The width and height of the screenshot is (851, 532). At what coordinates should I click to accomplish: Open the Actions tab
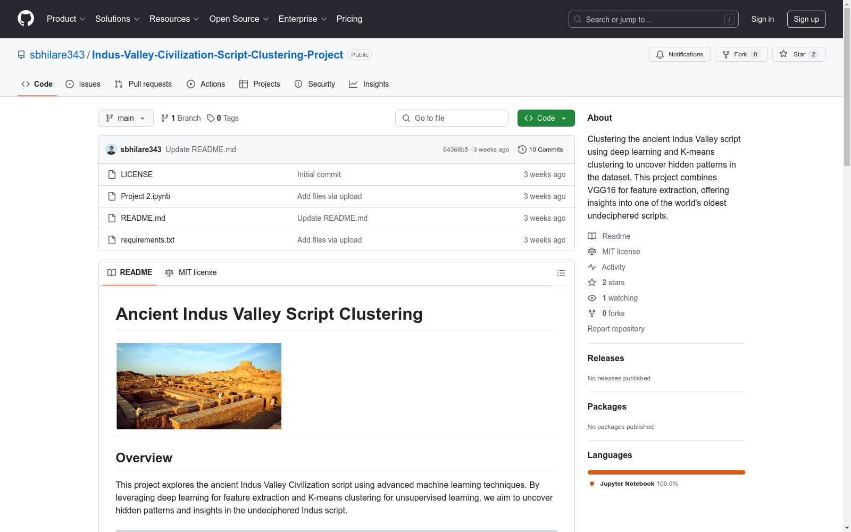click(x=206, y=84)
